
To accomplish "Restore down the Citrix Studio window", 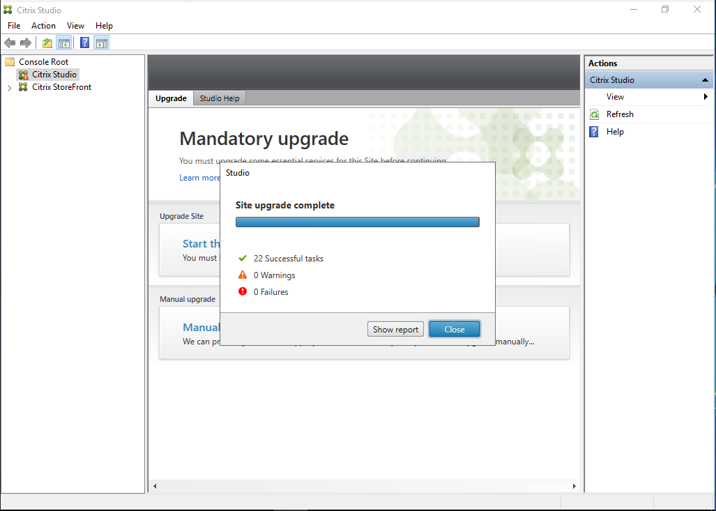I will click(665, 10).
